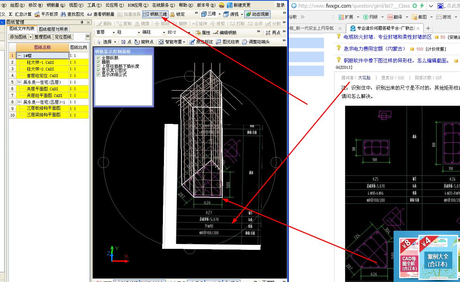Open the 视图(V) menu

(76, 5)
